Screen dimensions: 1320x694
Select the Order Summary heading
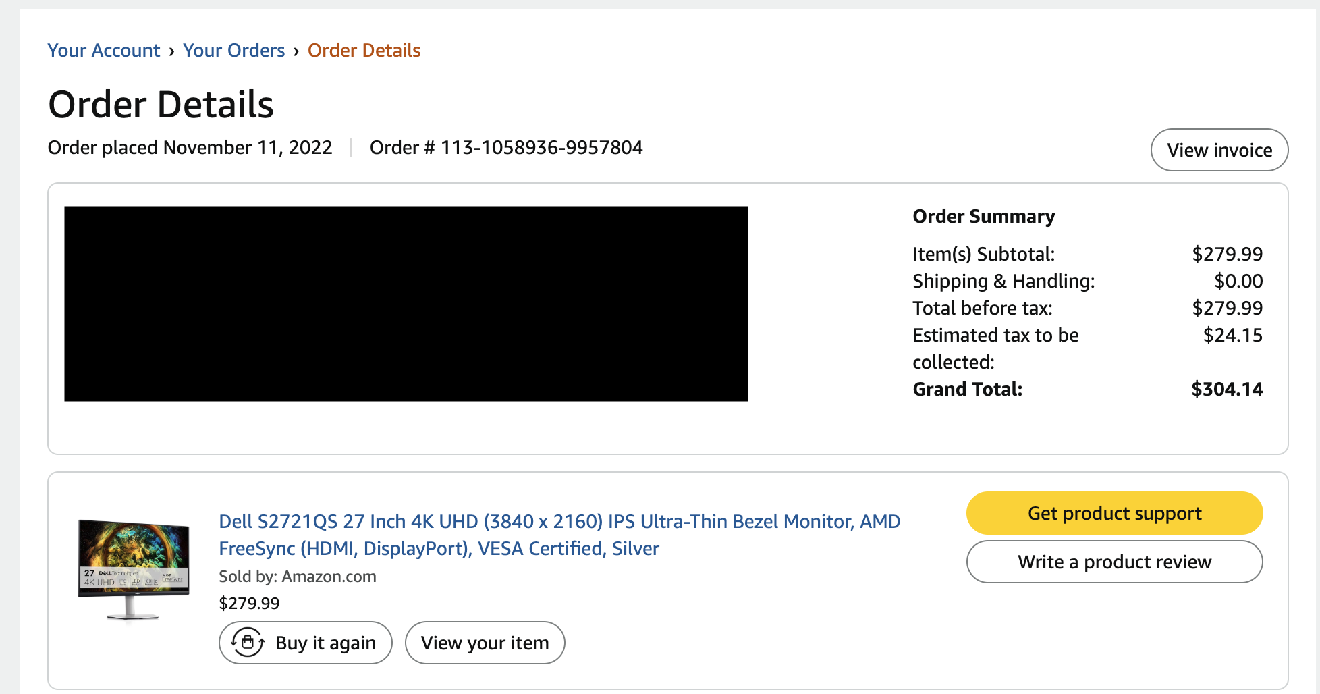pyautogui.click(x=983, y=217)
